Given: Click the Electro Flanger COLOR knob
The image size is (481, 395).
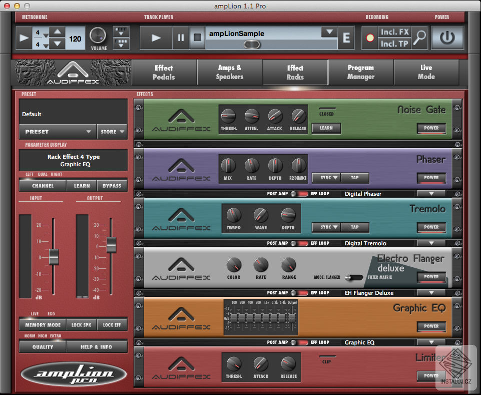Looking at the screenshot, I should pyautogui.click(x=234, y=265).
